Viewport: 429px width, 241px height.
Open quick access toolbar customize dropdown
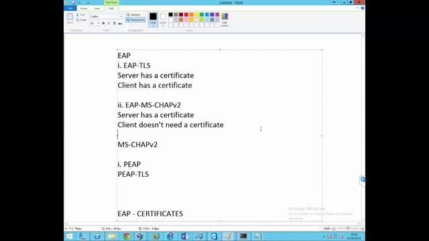[x=88, y=3]
